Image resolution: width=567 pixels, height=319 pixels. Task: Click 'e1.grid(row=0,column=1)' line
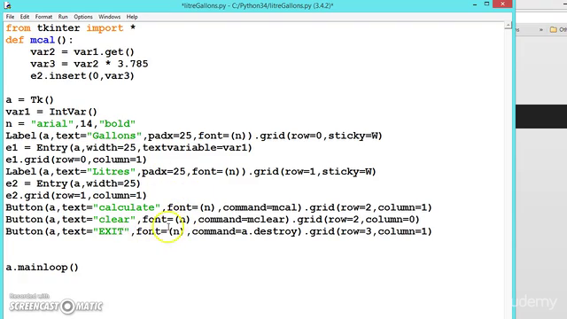[x=76, y=159]
